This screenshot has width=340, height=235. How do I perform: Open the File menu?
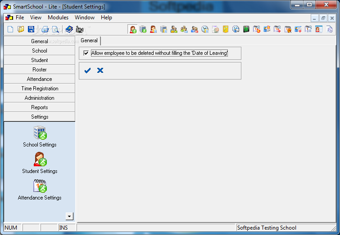pos(20,18)
